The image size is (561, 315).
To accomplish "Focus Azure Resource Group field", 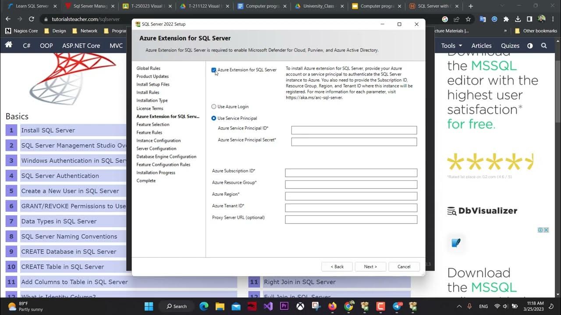I will pyautogui.click(x=351, y=184).
